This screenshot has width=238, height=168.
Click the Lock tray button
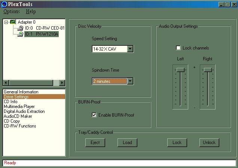(177, 142)
